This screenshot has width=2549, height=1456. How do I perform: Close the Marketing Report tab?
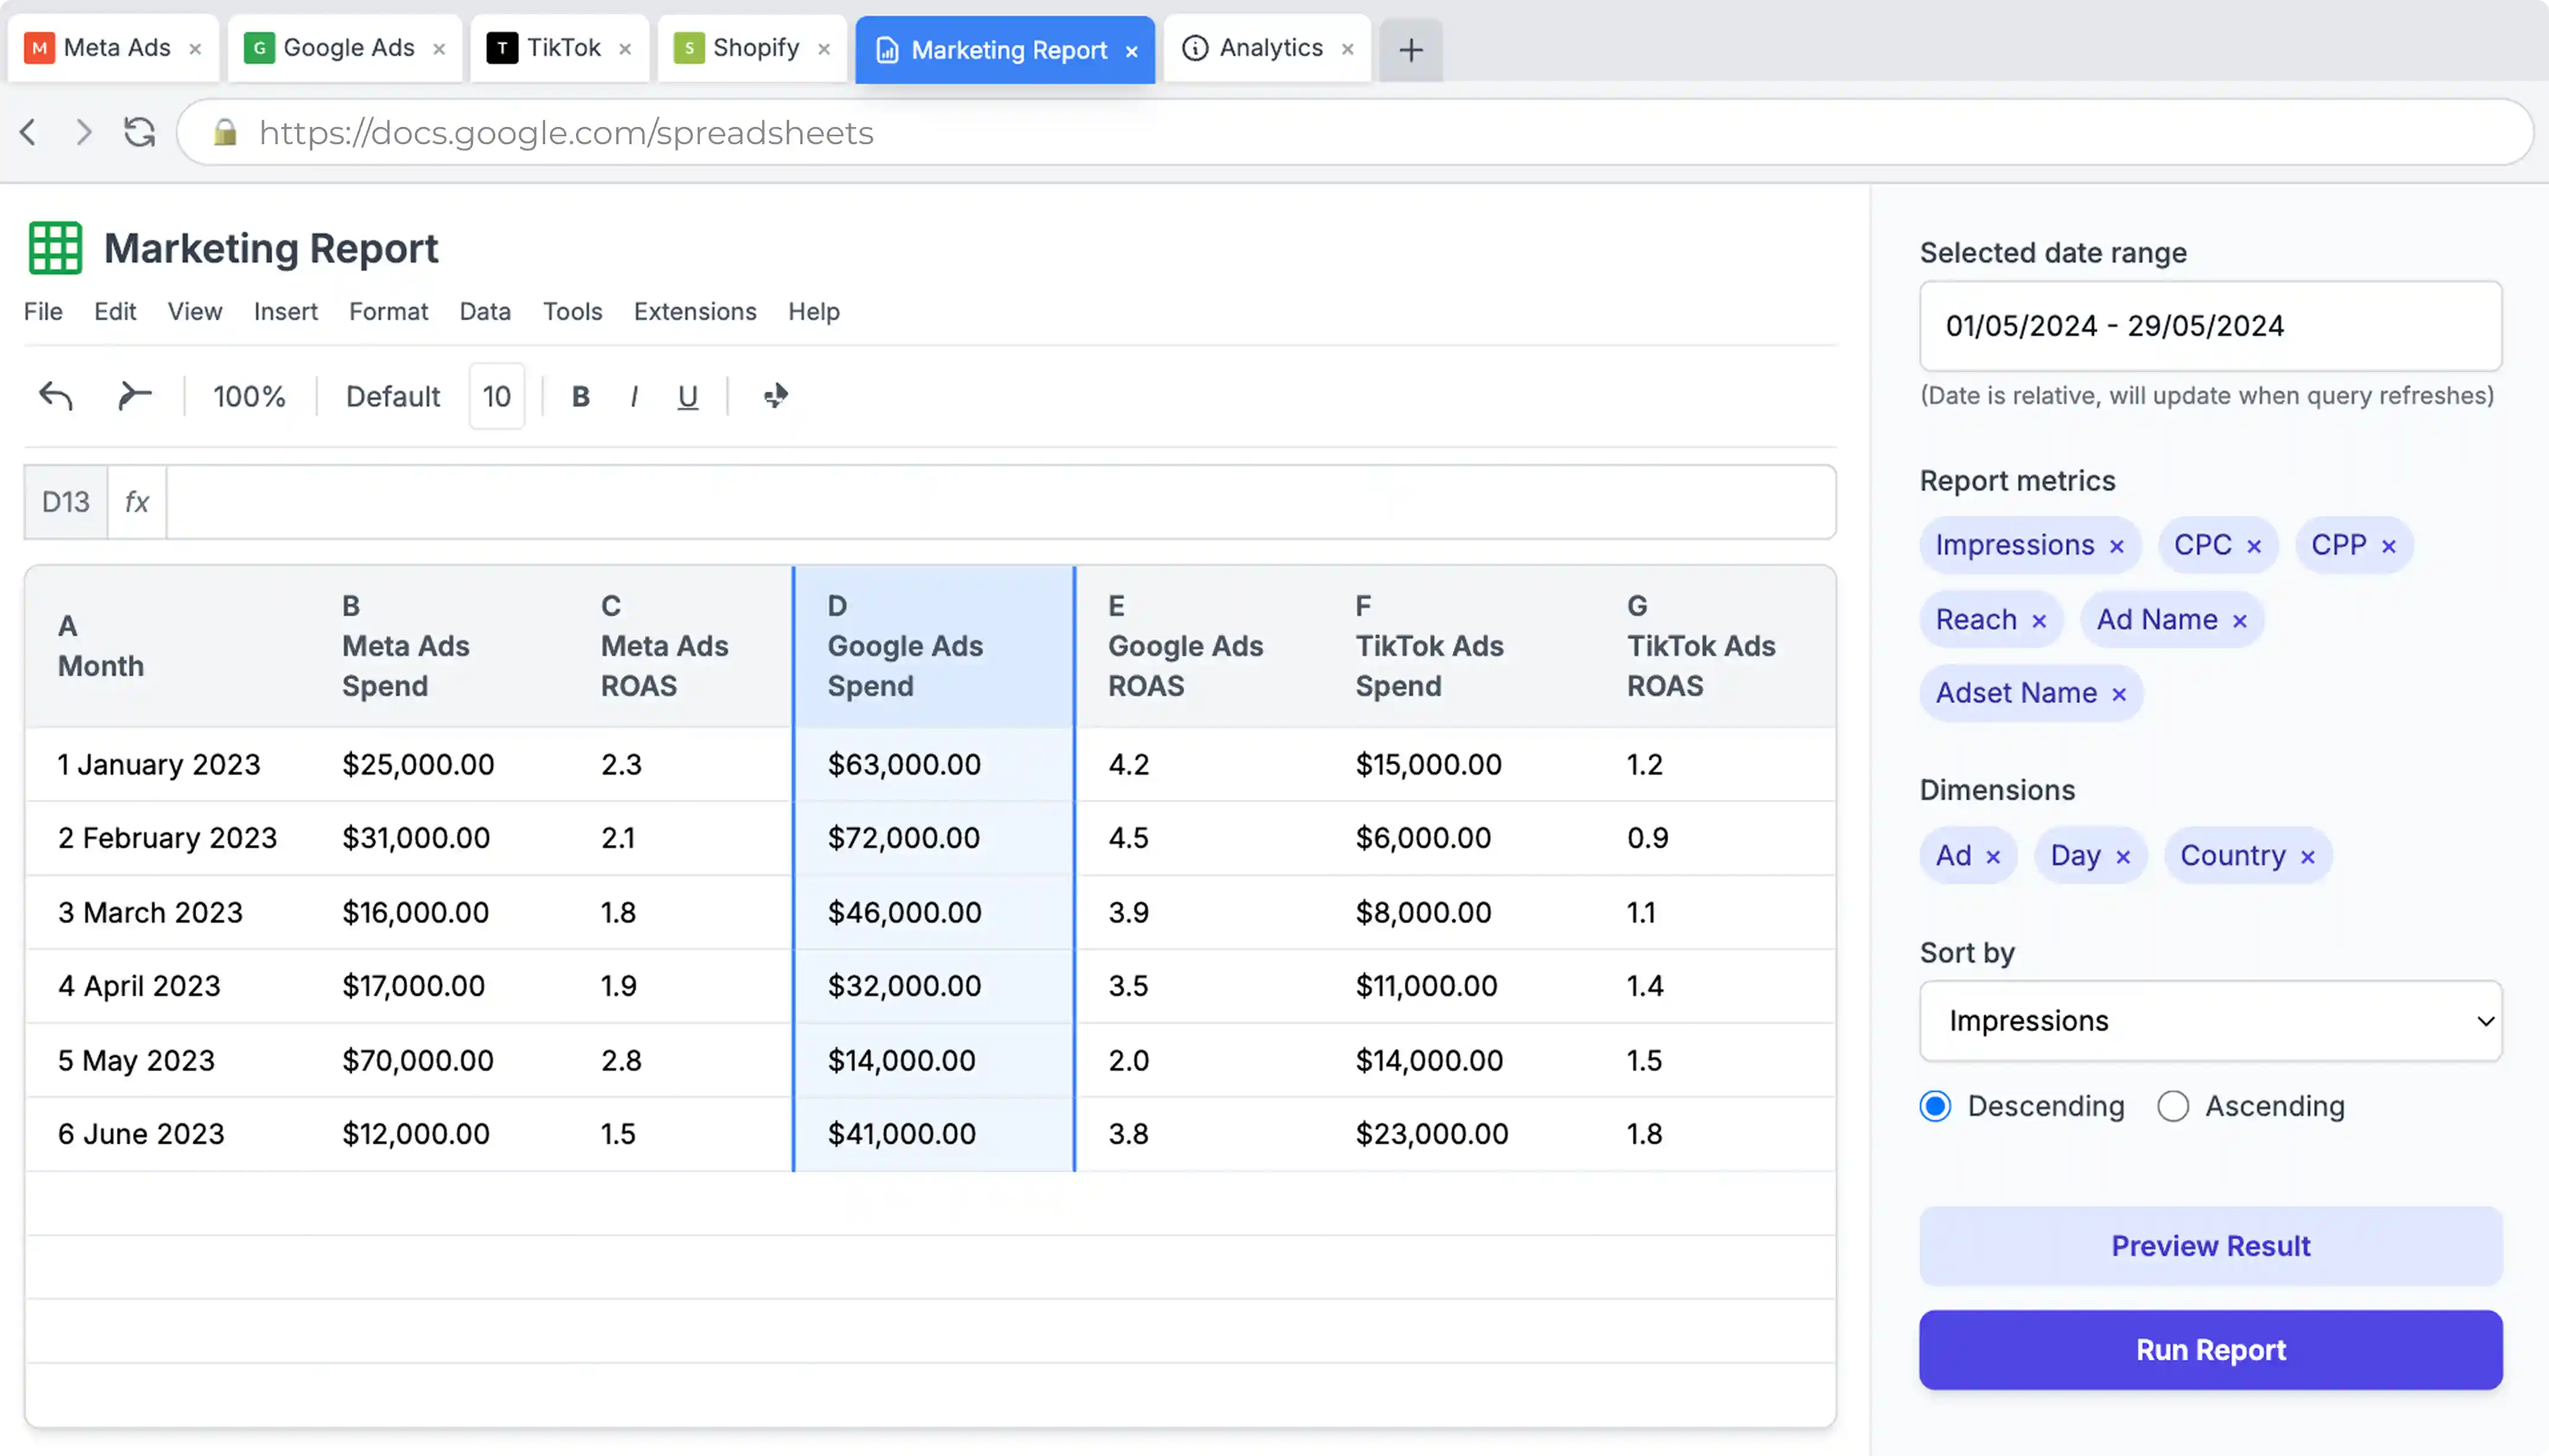click(1132, 51)
